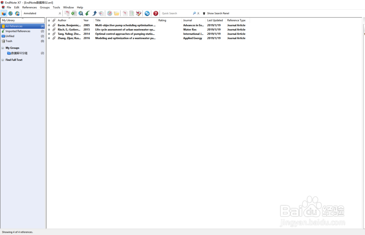Open the Tools menu
Image resolution: width=365 pixels, height=235 pixels.
[x=56, y=7]
